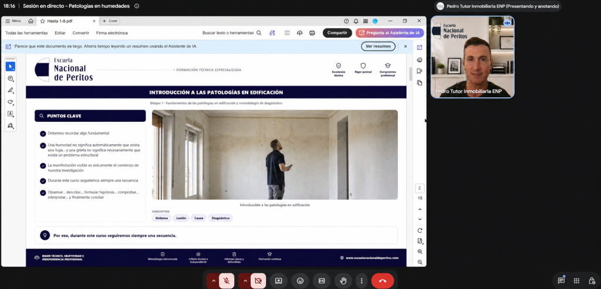Screen dimensions: 601x289
Task: Open the Acrobat Menú
Action: tap(13, 21)
